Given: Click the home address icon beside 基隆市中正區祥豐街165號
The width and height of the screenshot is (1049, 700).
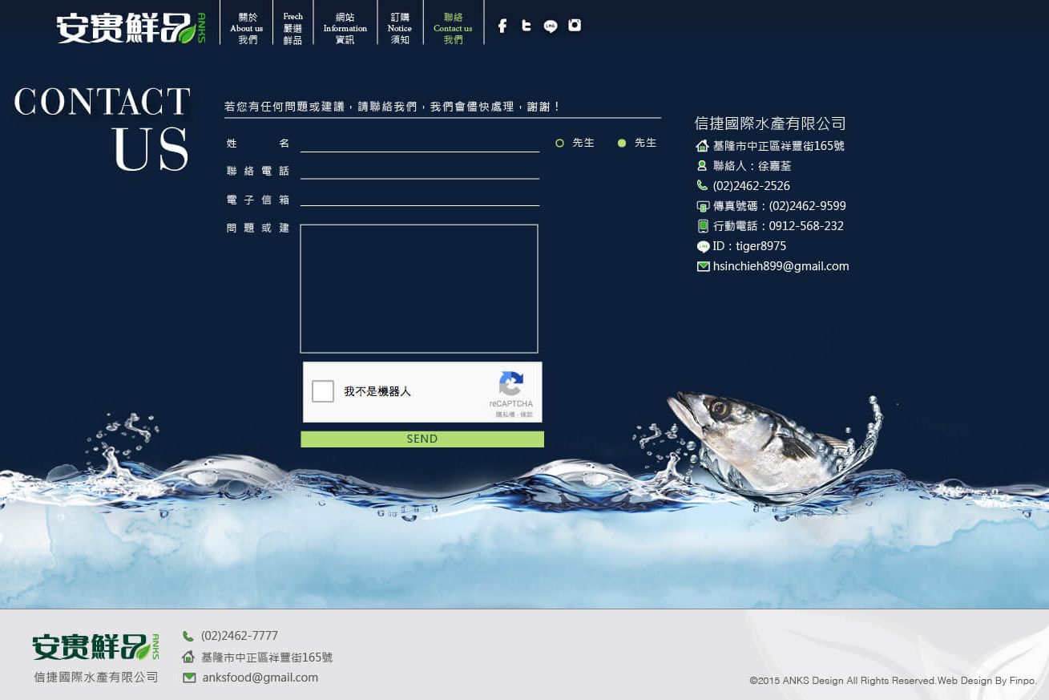Looking at the screenshot, I should pos(701,145).
